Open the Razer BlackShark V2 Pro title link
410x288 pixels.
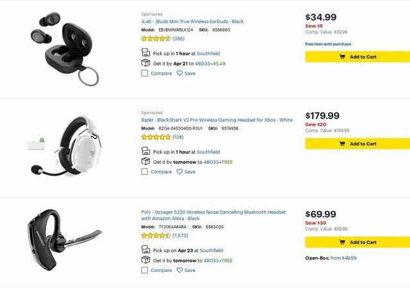217,120
